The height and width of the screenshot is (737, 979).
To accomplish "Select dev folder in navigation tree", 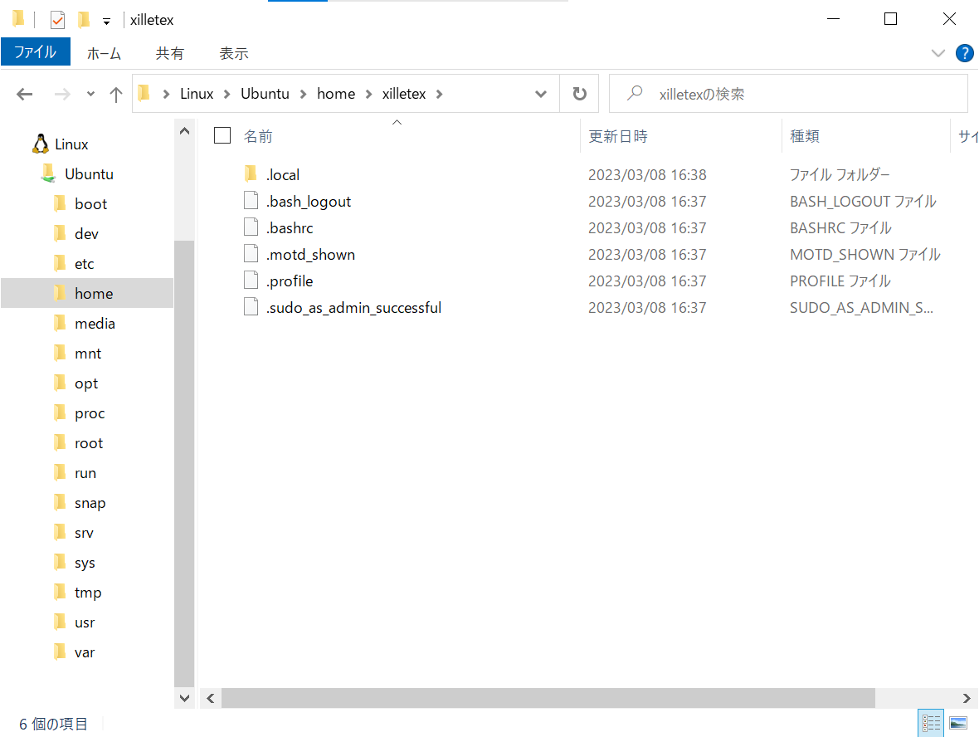I will 86,234.
